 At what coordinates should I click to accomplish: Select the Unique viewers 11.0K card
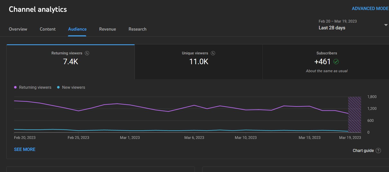(198, 62)
